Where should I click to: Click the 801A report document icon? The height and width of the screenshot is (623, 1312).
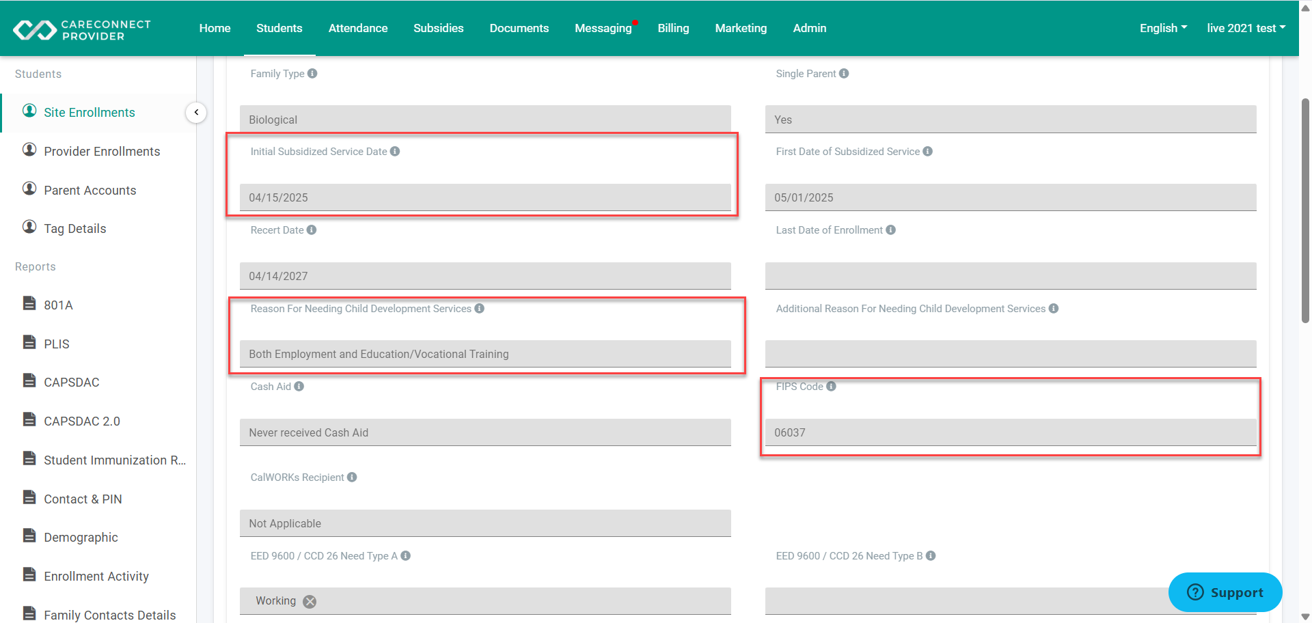[29, 303]
